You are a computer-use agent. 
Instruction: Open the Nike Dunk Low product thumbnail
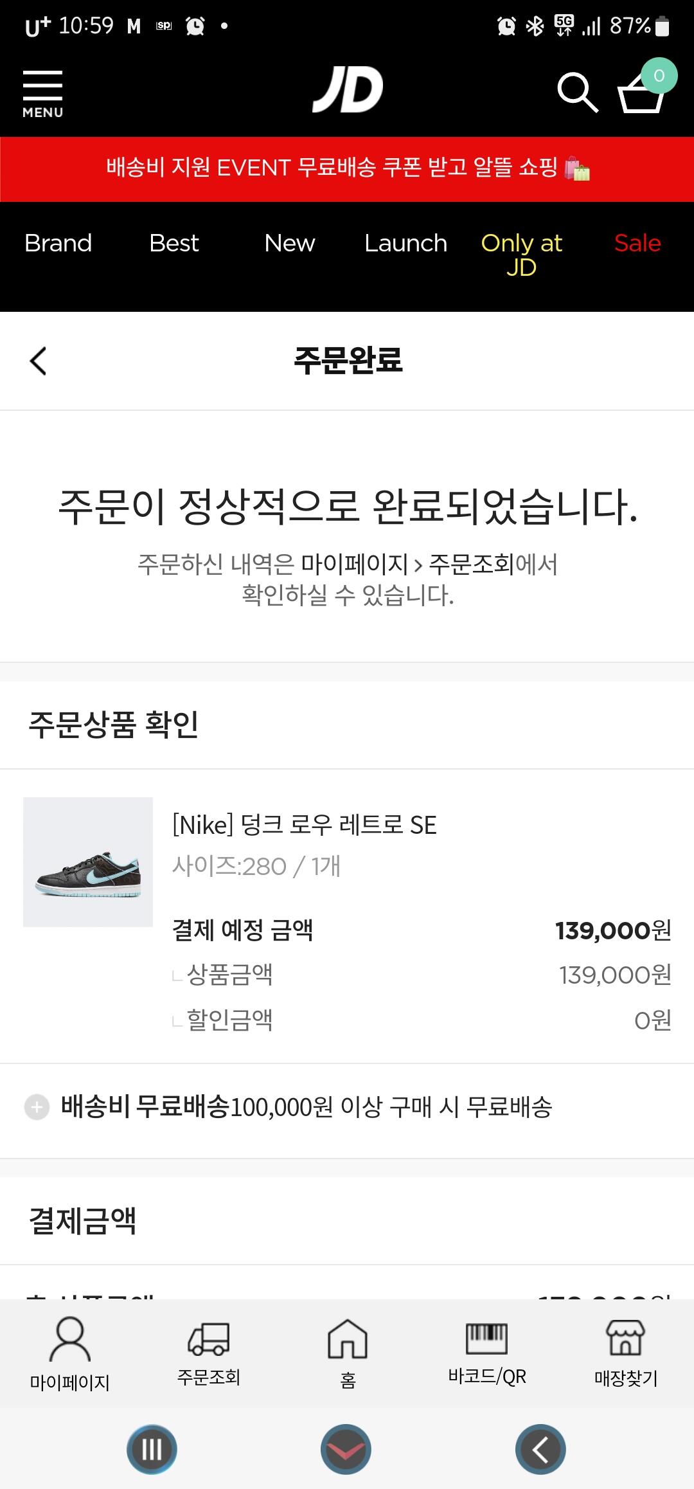point(88,862)
